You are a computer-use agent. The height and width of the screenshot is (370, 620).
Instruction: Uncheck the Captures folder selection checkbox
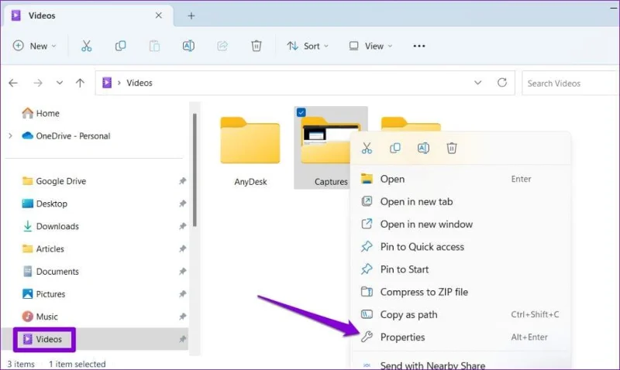[301, 112]
